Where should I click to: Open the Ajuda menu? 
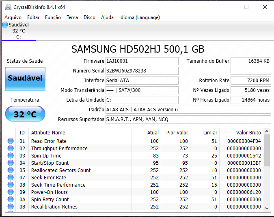(x=107, y=17)
